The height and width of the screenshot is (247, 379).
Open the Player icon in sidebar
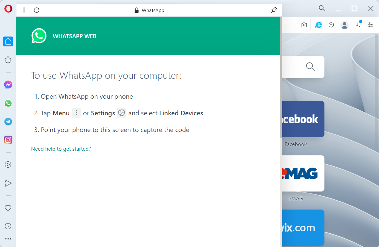point(8,165)
